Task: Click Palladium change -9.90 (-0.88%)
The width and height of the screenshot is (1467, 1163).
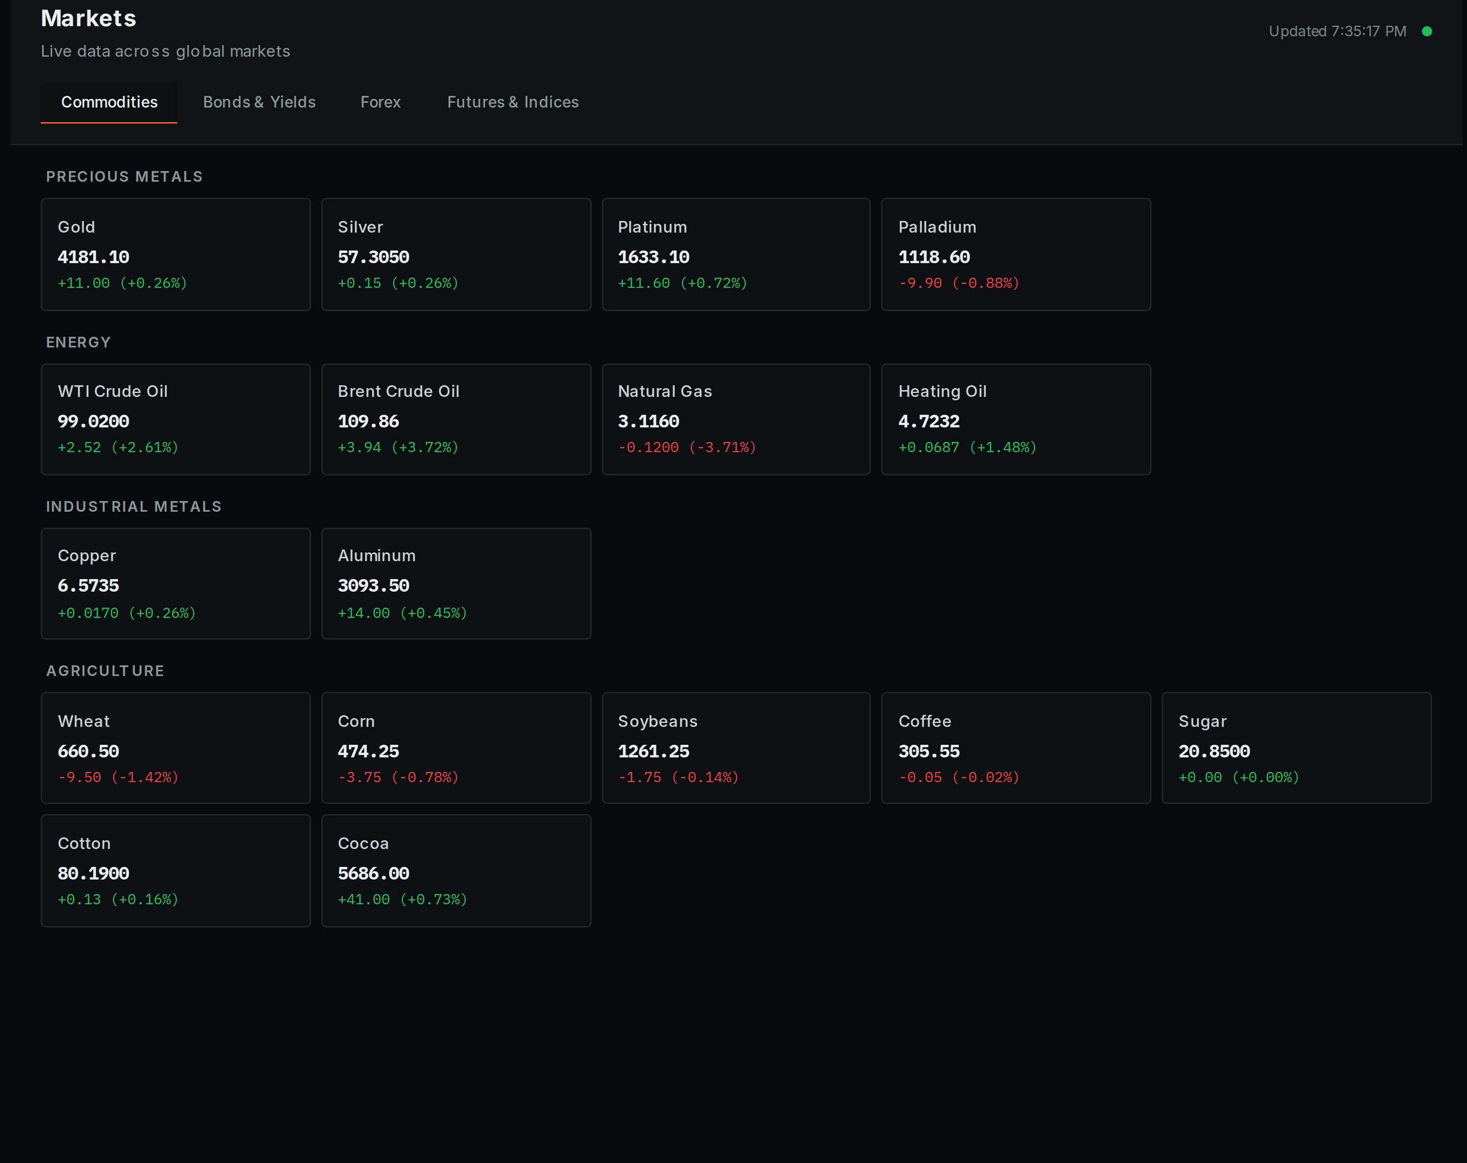Action: [959, 283]
